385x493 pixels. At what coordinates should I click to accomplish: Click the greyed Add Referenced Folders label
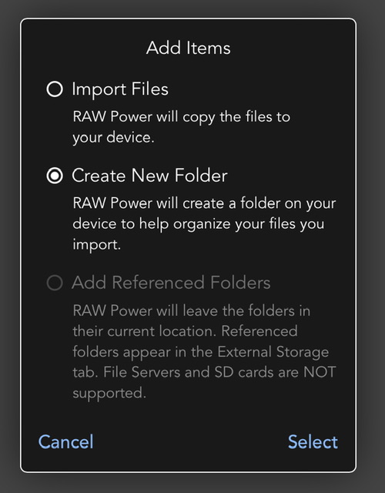coord(171,283)
